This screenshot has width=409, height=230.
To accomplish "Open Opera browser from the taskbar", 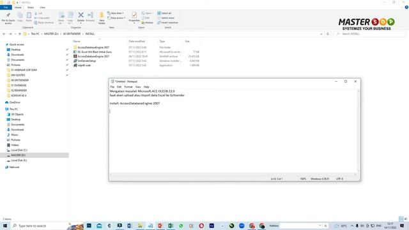I will 201,226.
